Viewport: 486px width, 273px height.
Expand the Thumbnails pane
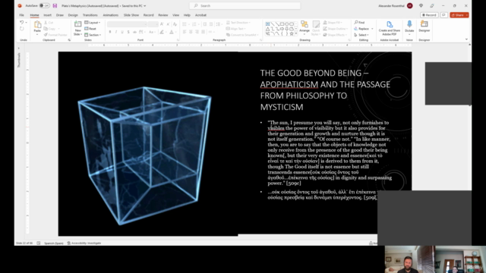click(18, 48)
